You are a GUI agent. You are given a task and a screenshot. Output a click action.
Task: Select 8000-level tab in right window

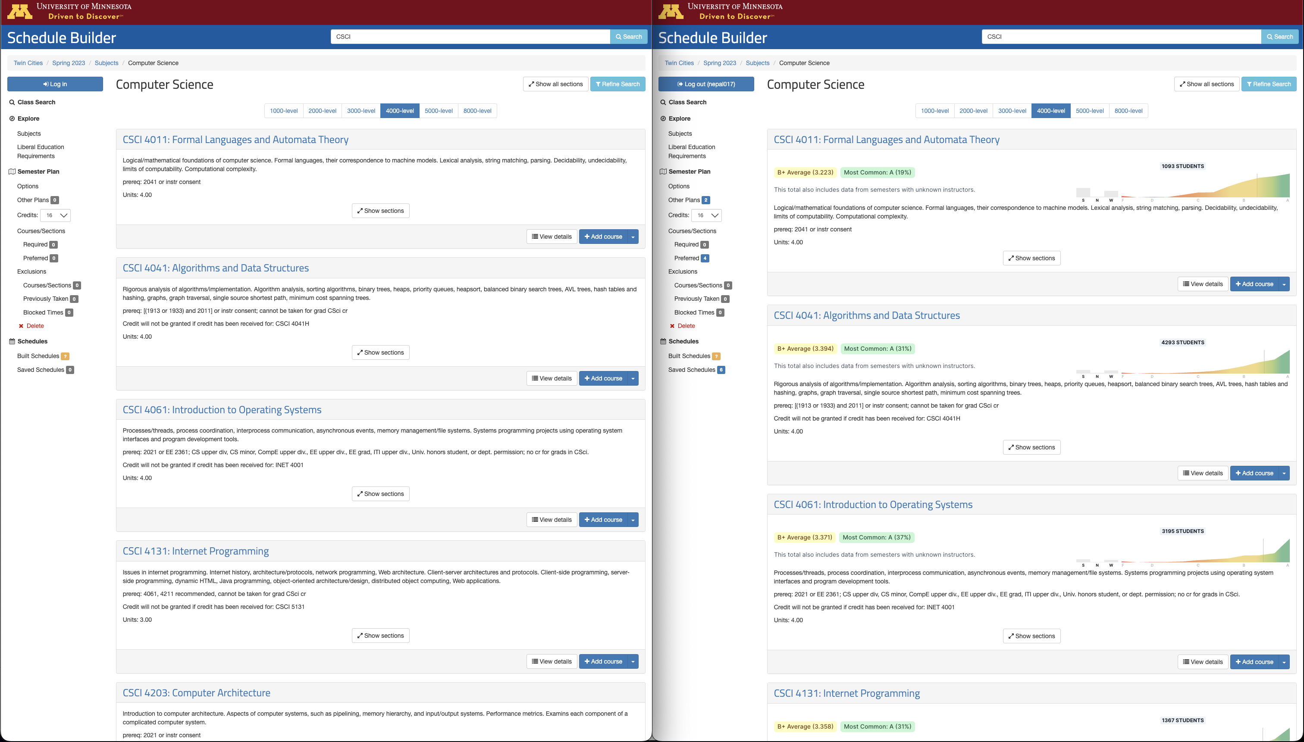point(1128,111)
